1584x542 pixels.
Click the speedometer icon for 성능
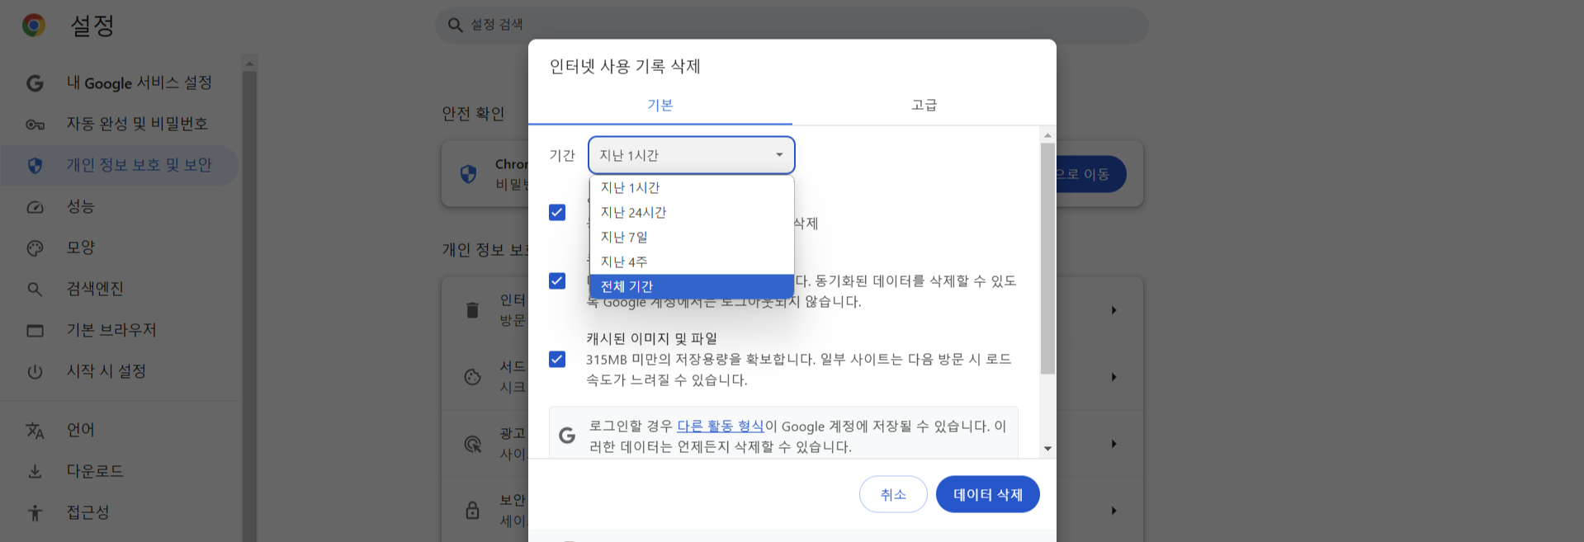(35, 207)
